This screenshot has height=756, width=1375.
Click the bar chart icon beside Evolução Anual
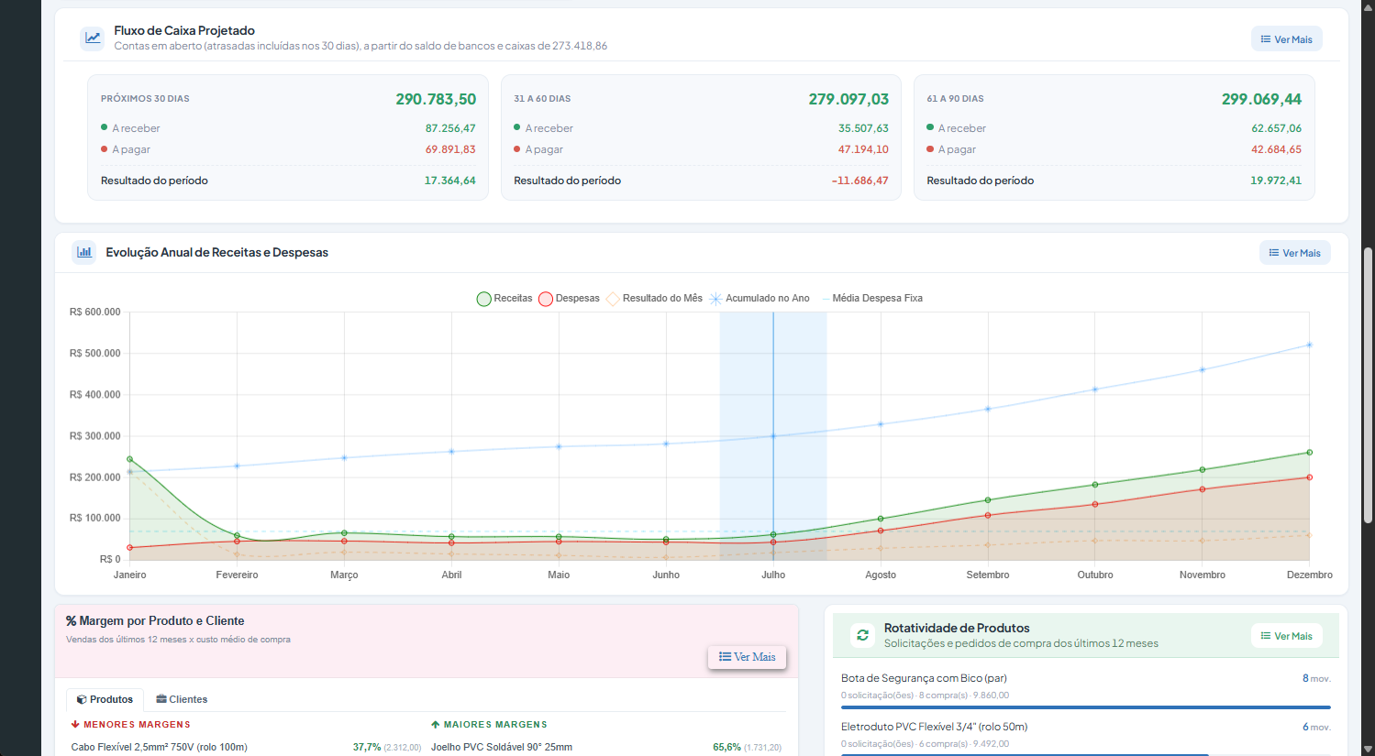[84, 252]
